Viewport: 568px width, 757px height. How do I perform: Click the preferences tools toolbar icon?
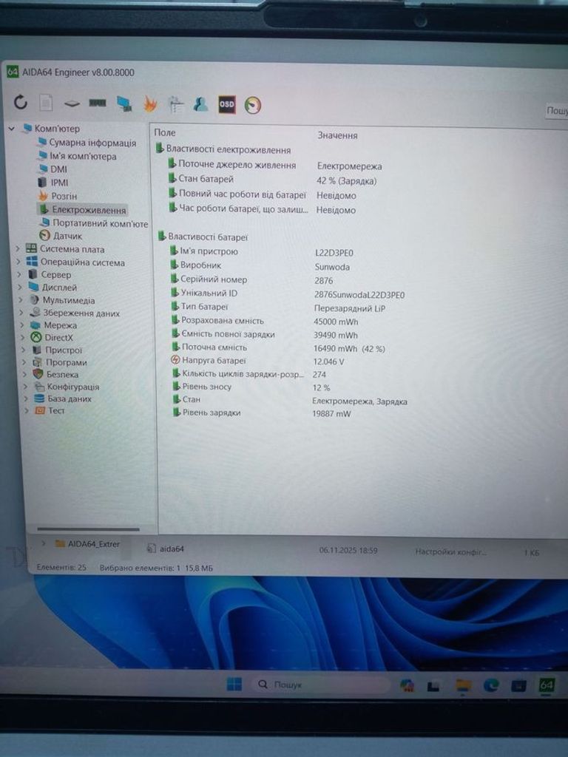coord(176,104)
